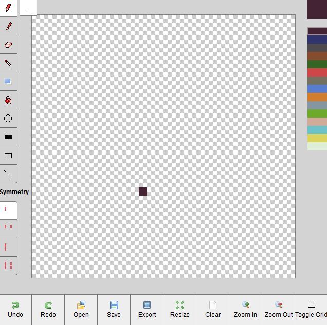327x325 pixels.
Task: Click the brush size preview box
Action: (x=28, y=8)
